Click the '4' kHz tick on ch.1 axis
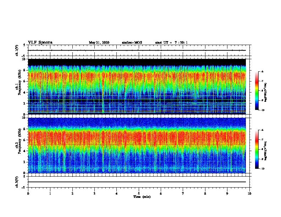Screen dimensions: 281x217 25,93
